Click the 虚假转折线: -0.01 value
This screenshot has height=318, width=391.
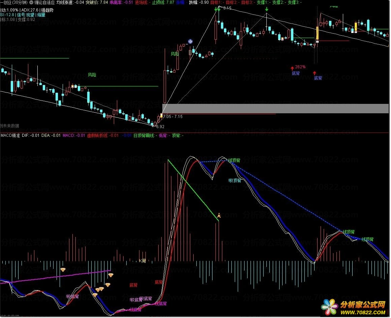tap(103, 135)
